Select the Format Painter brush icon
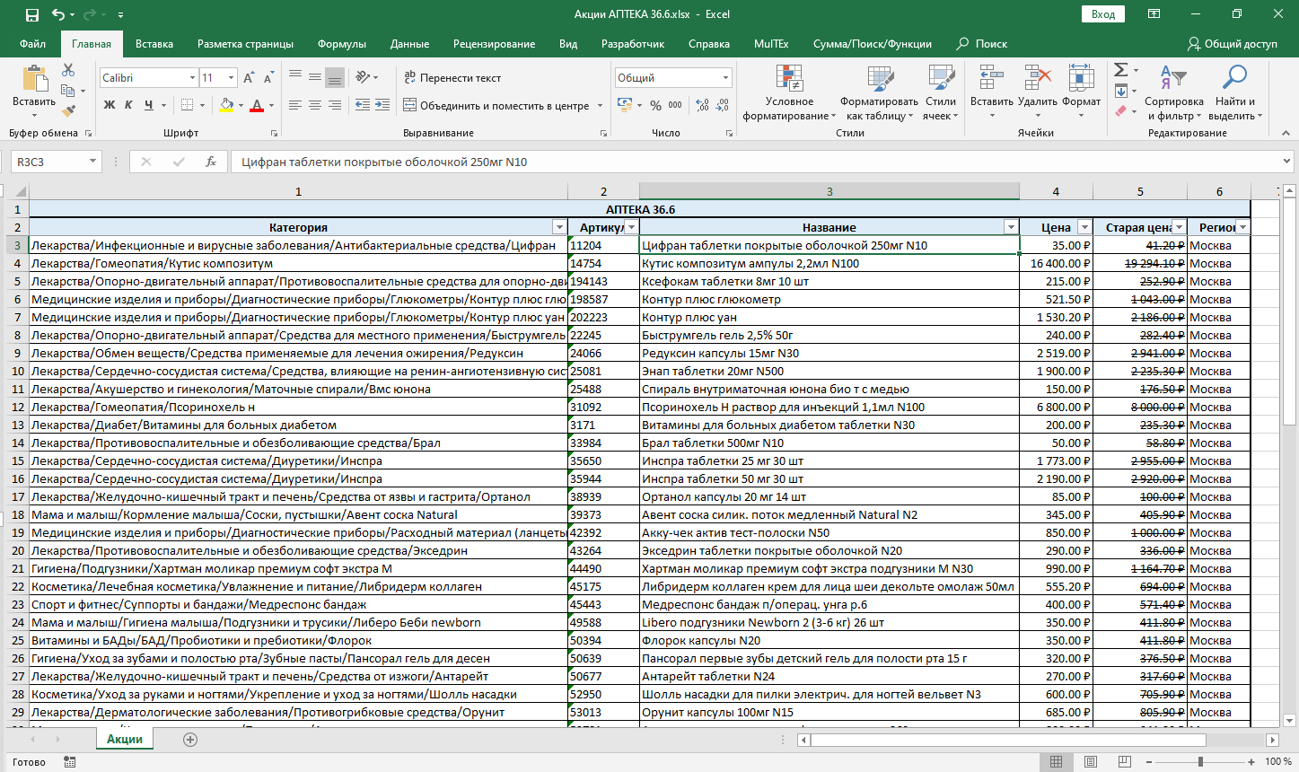 click(x=68, y=110)
